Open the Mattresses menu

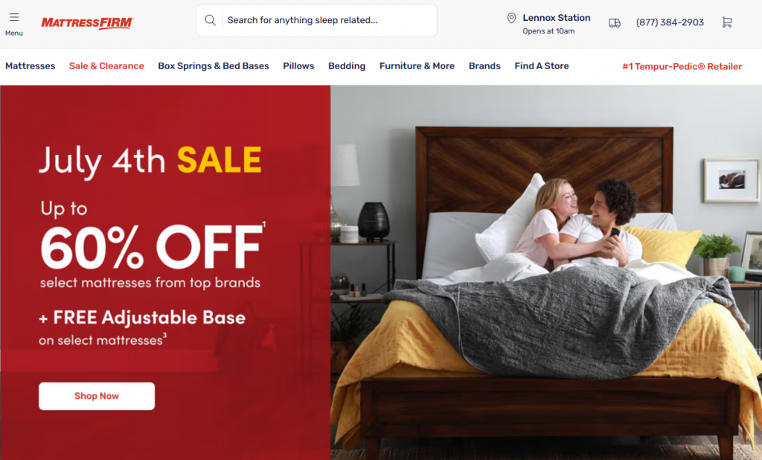(x=30, y=66)
